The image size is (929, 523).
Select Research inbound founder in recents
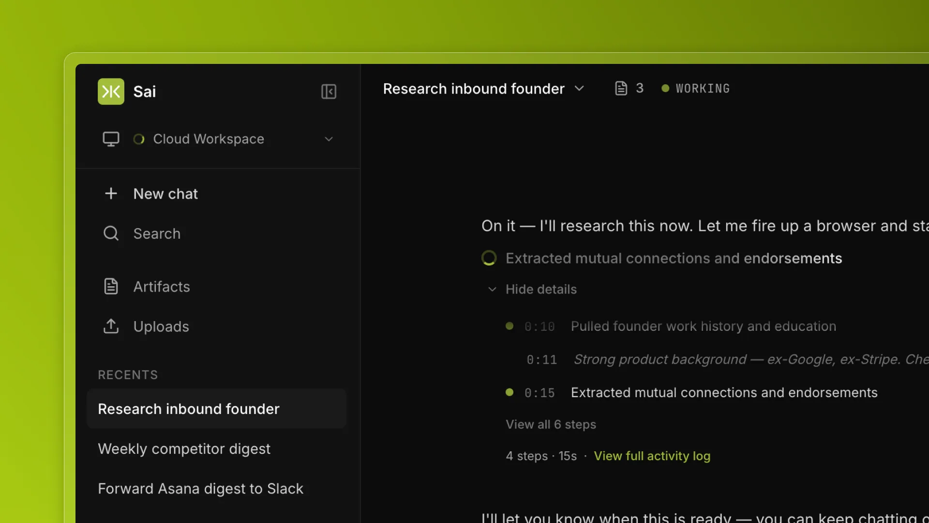tap(216, 409)
